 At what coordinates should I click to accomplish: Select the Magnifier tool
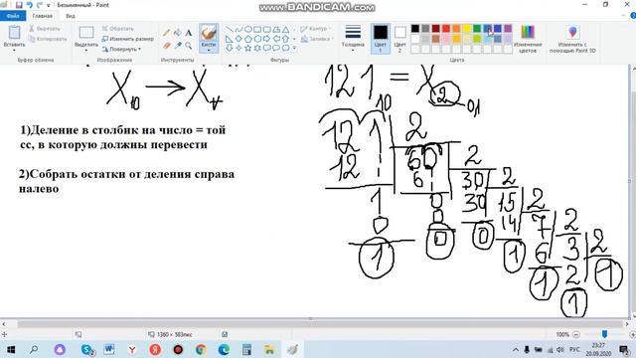189,46
